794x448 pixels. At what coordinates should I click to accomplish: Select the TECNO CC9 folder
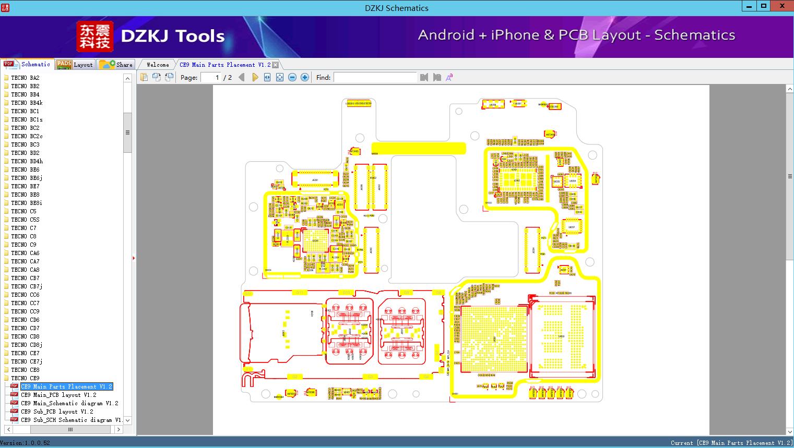[25, 311]
